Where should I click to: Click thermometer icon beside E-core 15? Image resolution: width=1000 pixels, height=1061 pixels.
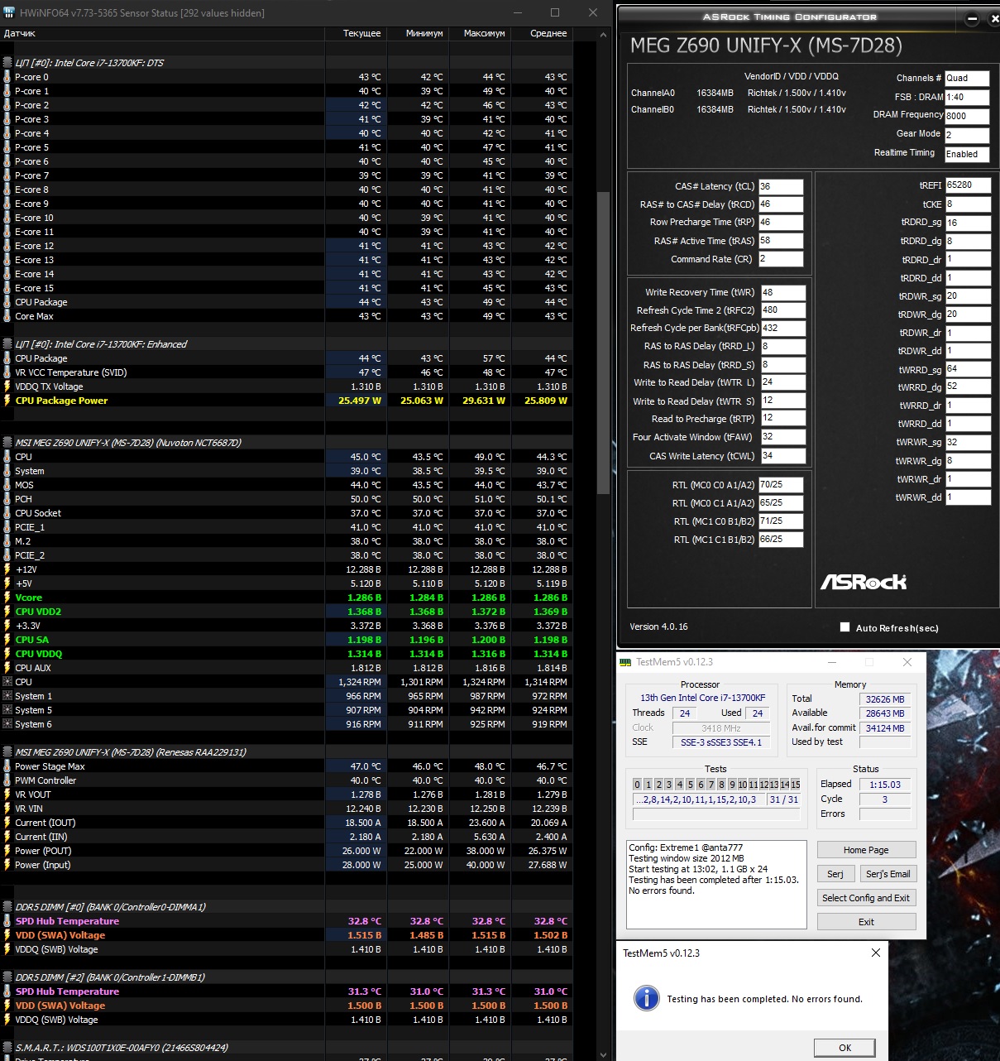pyautogui.click(x=7, y=288)
